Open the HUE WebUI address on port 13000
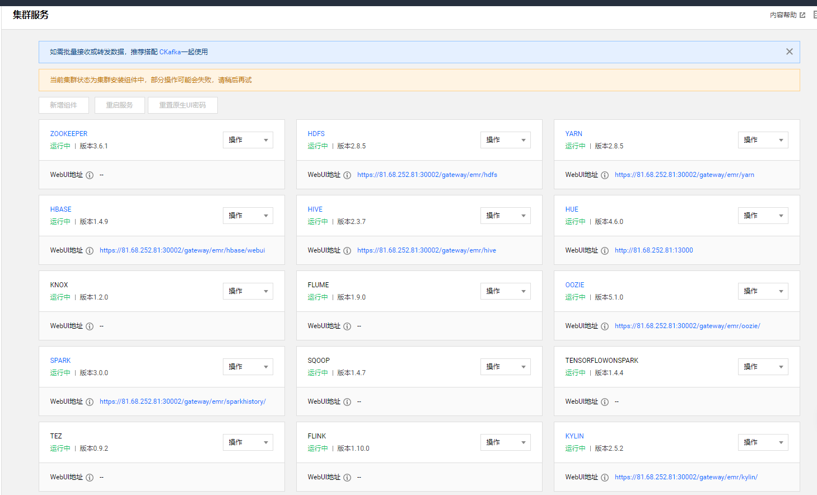Screen dimensions: 817x495 654,250
